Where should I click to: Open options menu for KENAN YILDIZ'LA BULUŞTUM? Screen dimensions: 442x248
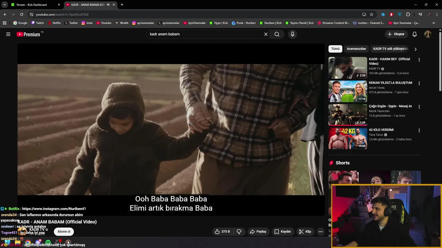click(419, 83)
